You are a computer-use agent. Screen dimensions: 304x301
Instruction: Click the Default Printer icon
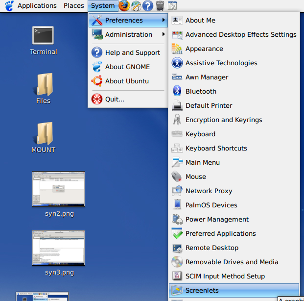[177, 105]
